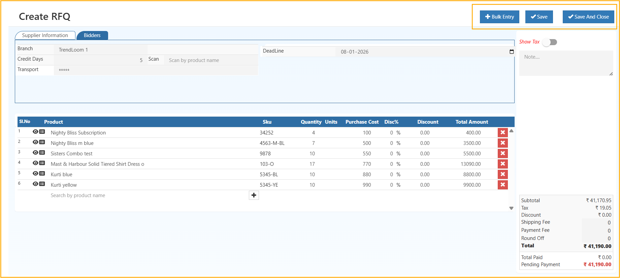The image size is (620, 278).
Task: Click purchase cost 500 cell
Action: tap(367, 143)
